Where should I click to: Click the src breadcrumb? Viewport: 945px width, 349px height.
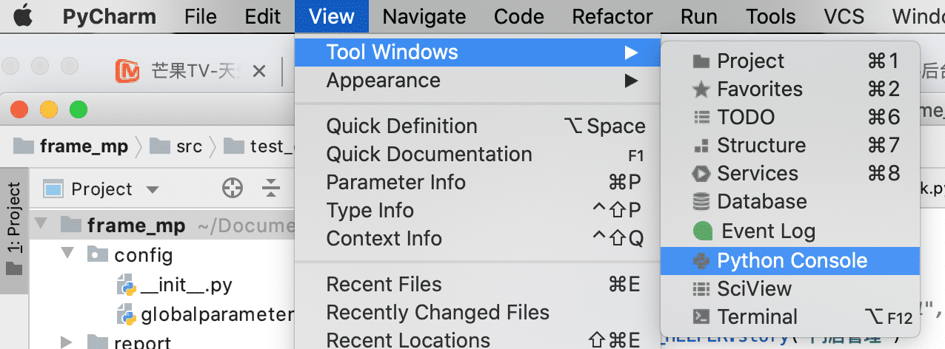pyautogui.click(x=189, y=146)
